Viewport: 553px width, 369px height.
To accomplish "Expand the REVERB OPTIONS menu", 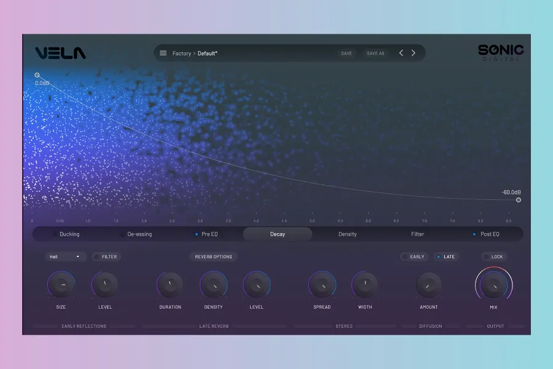I will click(x=213, y=256).
